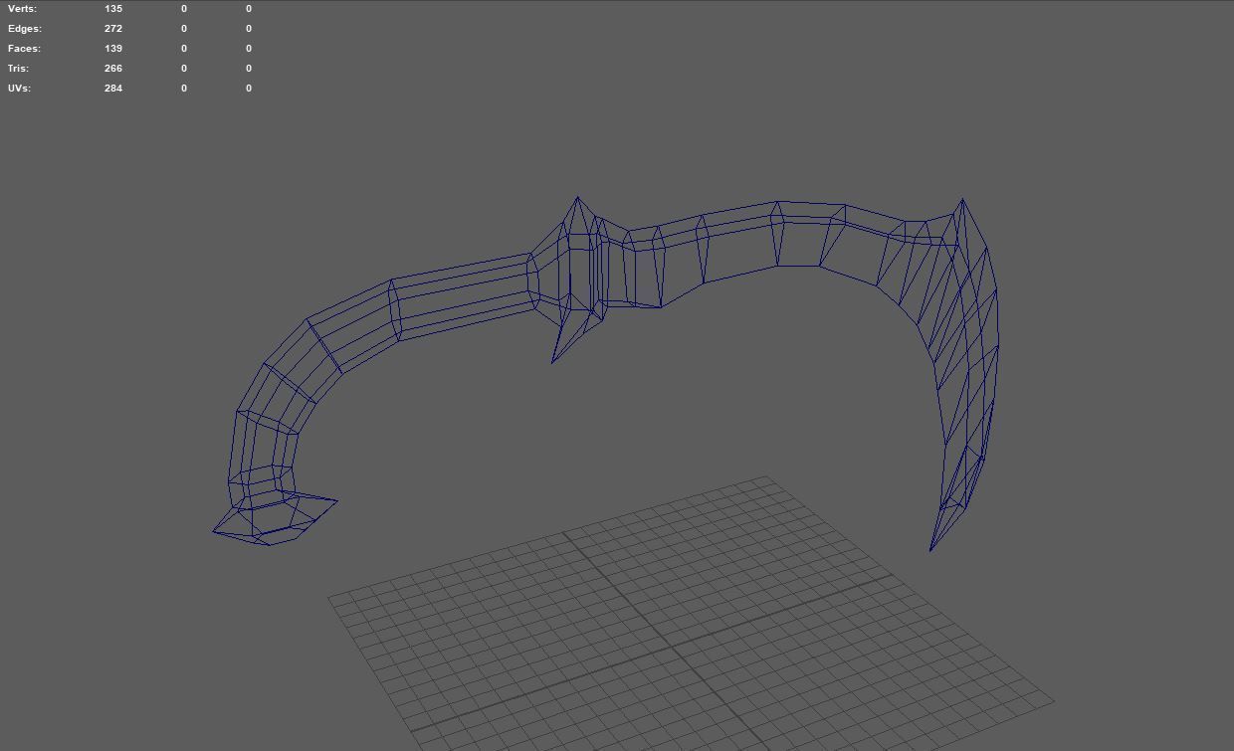
Task: Click the Edges label in the HUD
Action: 24,28
